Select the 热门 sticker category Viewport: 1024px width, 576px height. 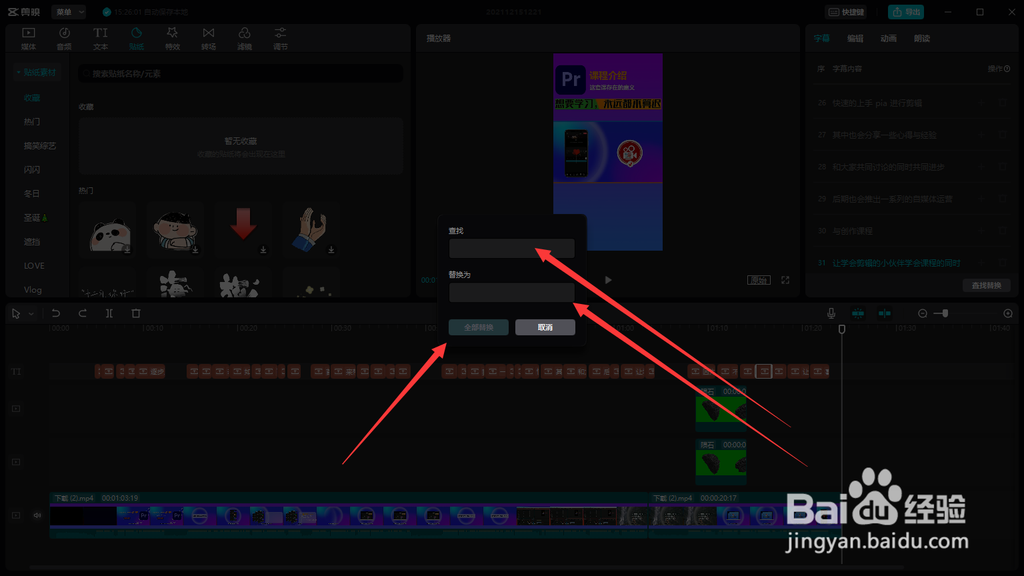tap(32, 122)
